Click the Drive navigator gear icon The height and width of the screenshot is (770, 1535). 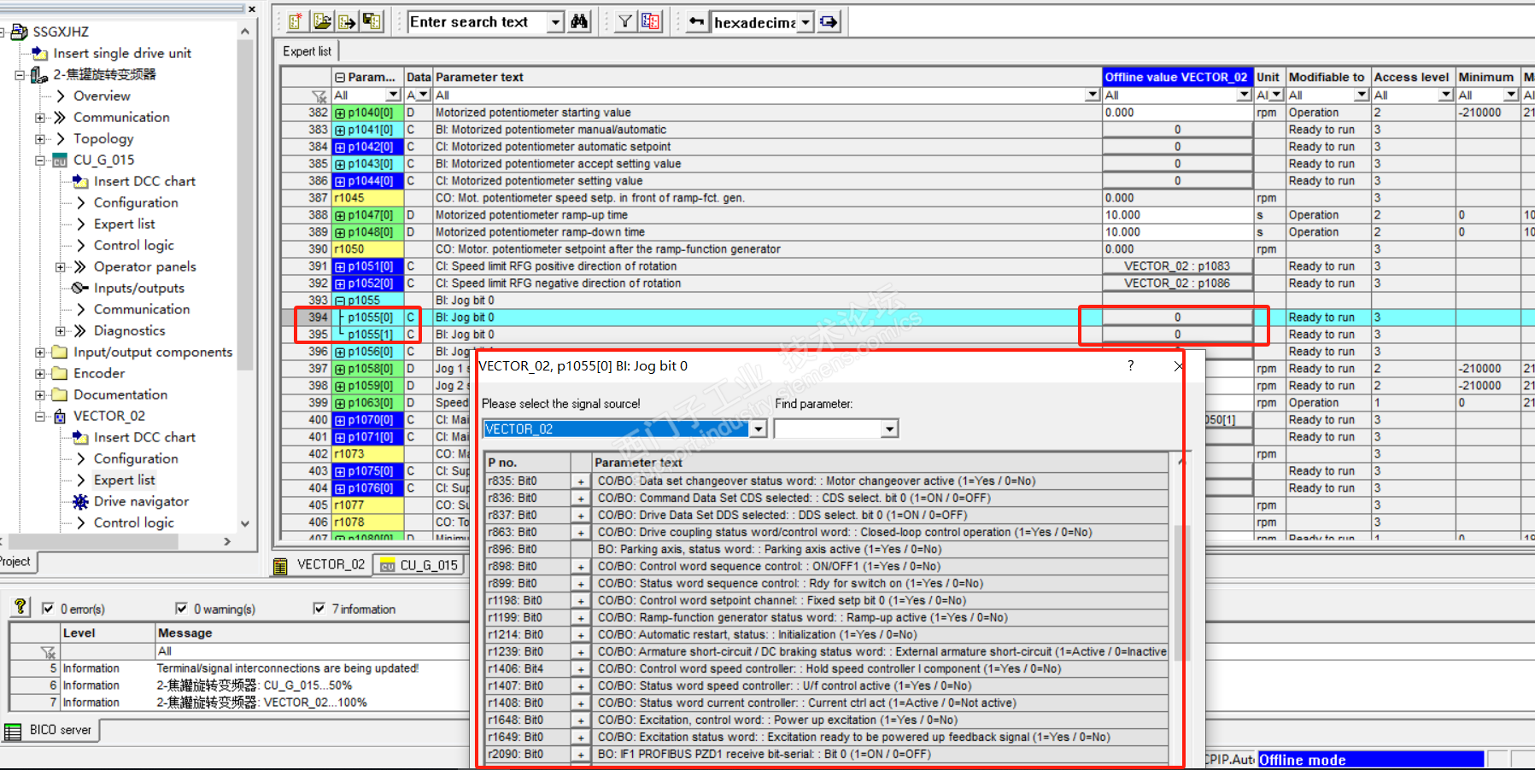80,501
